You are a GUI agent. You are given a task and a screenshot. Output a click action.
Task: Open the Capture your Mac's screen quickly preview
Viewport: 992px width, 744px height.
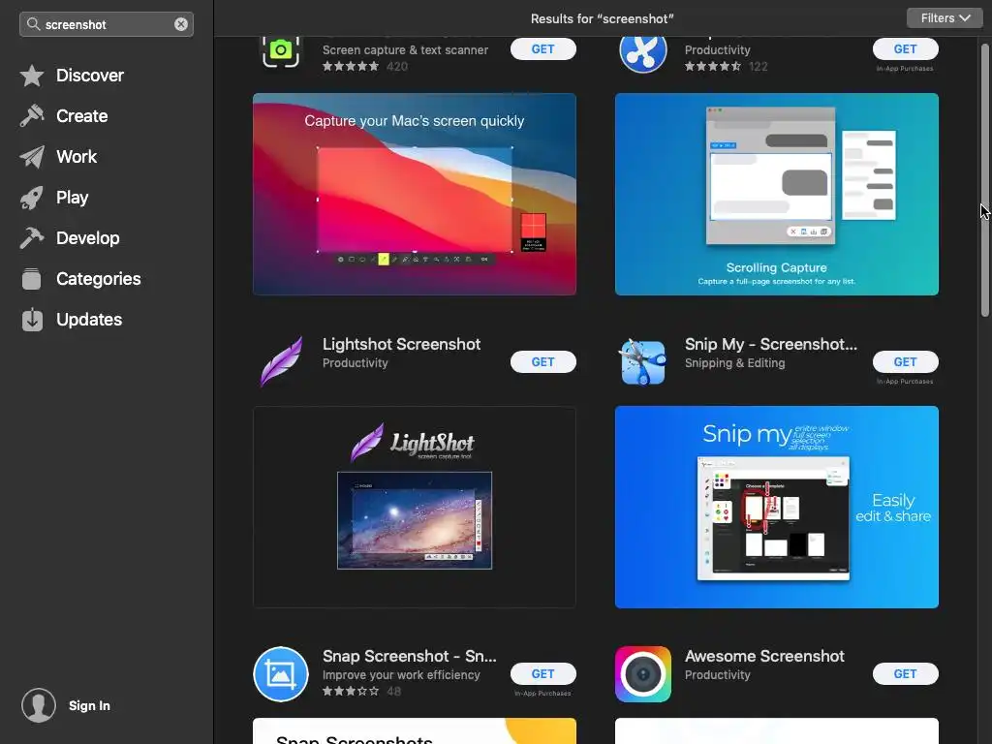click(x=415, y=194)
